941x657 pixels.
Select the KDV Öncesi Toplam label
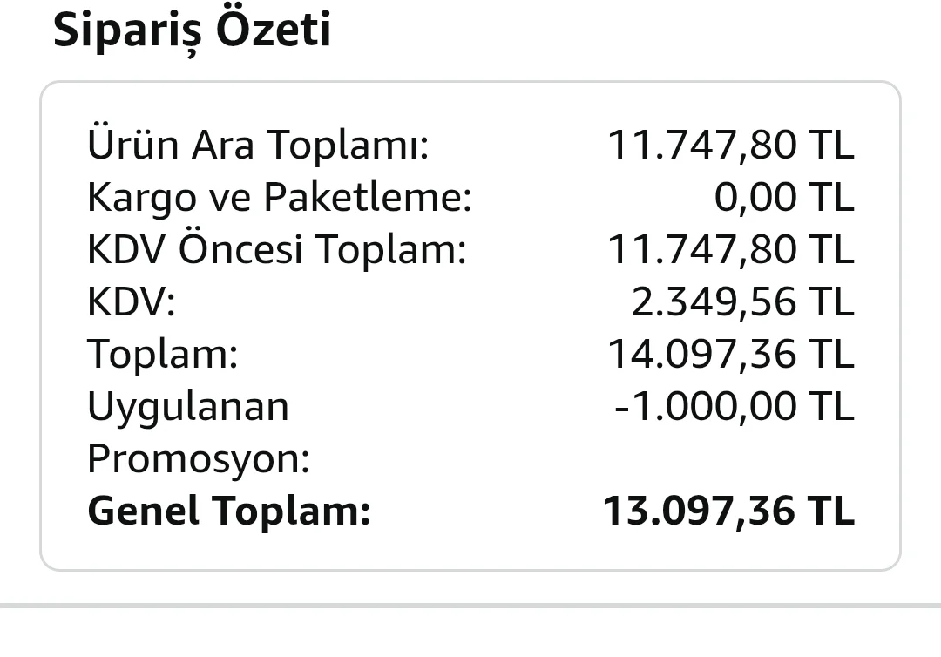pyautogui.click(x=277, y=249)
